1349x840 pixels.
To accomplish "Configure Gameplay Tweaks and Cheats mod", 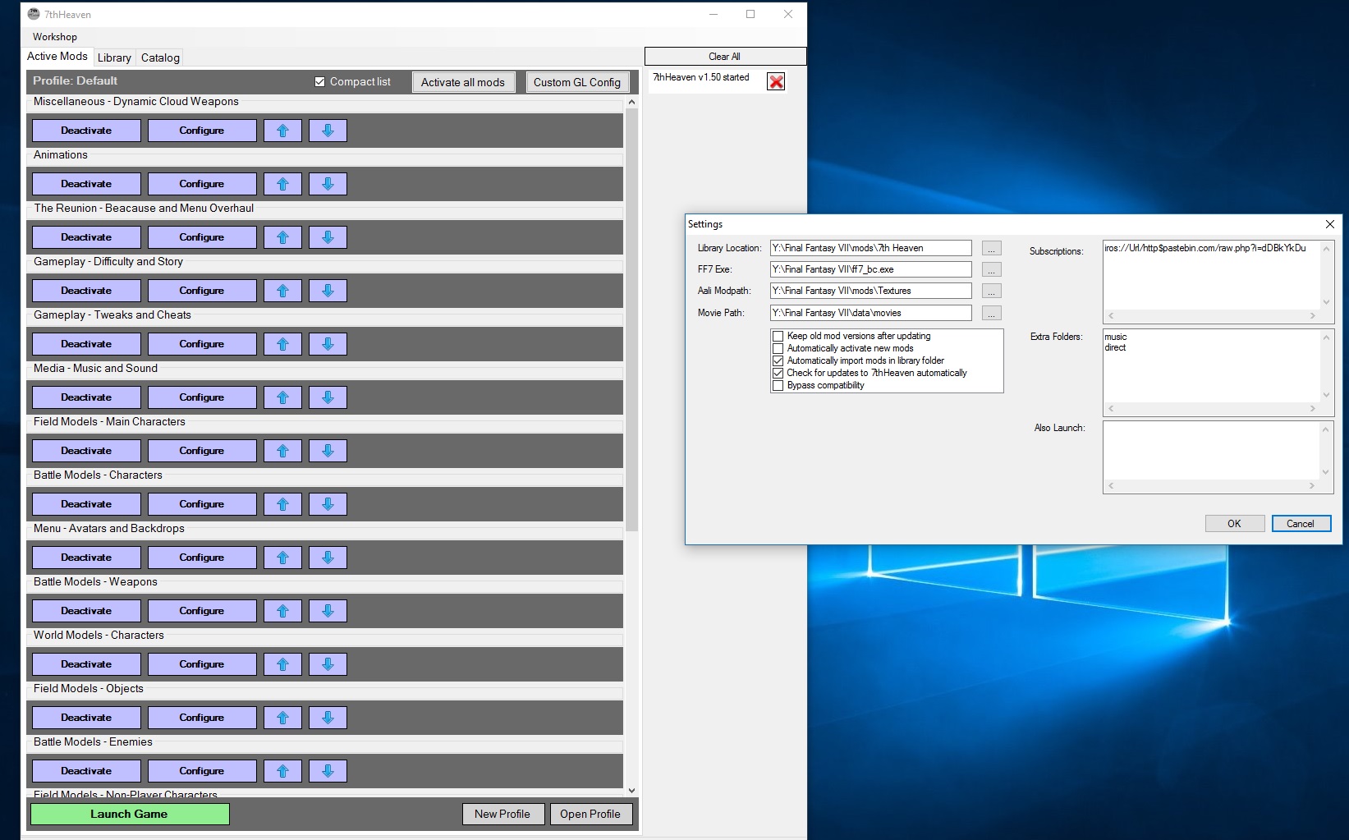I will tap(202, 344).
